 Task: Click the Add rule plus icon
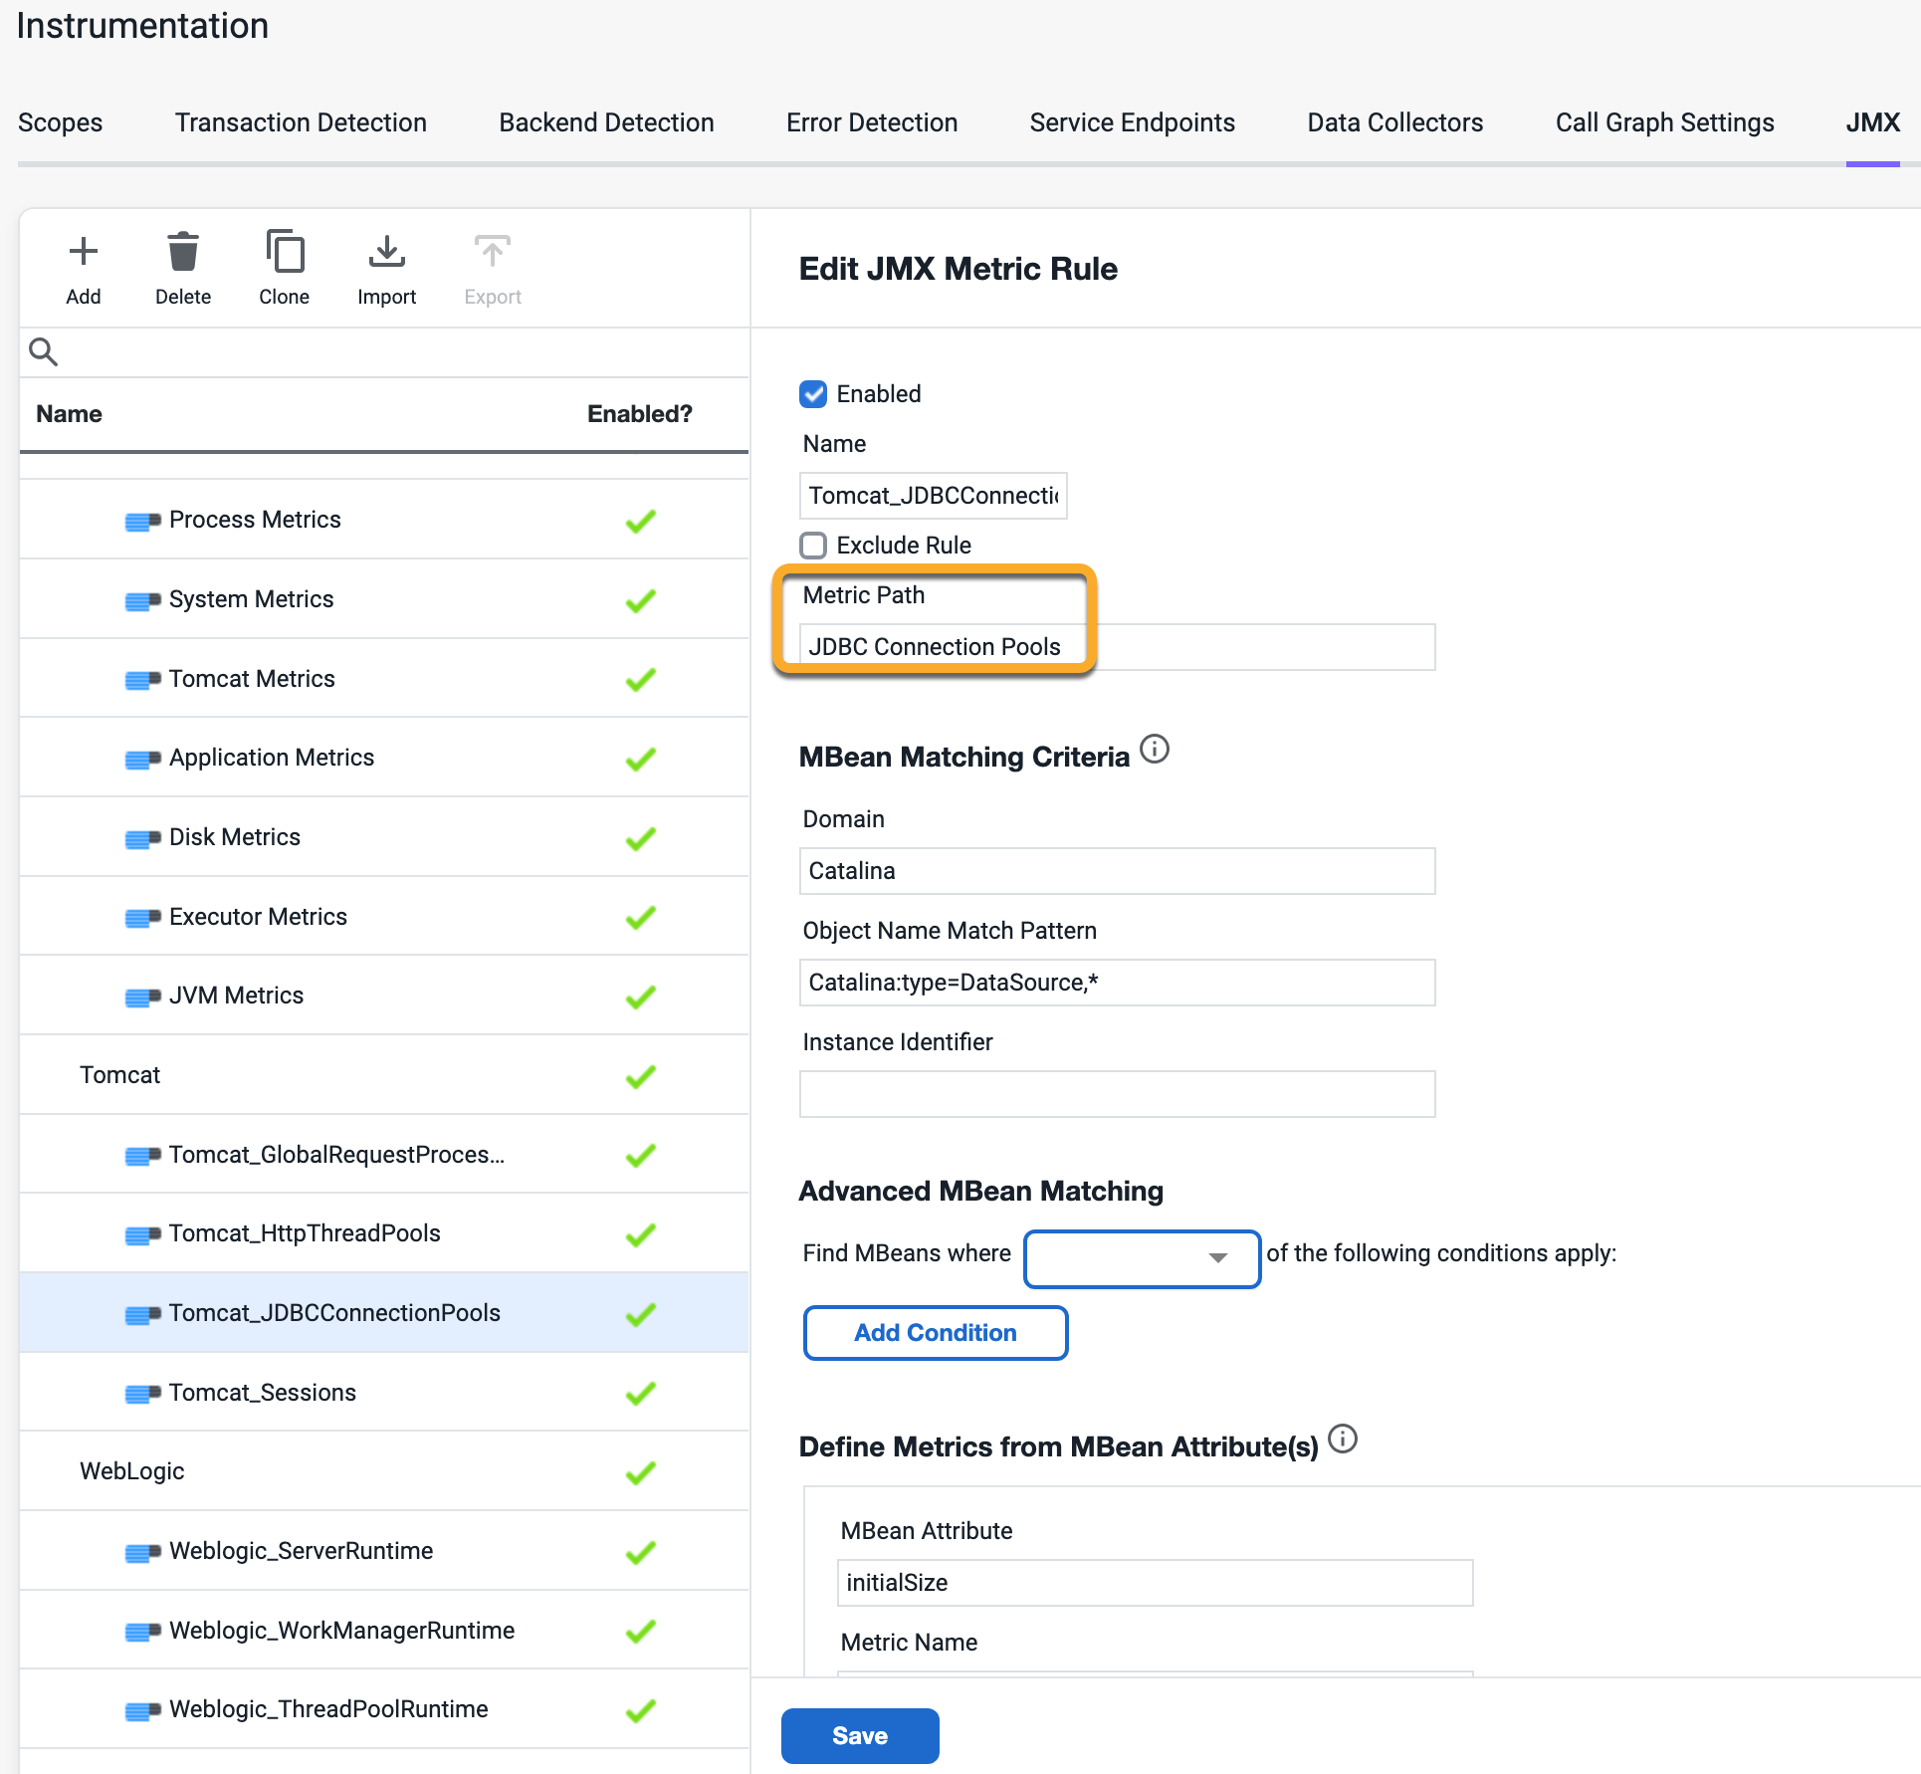point(84,252)
